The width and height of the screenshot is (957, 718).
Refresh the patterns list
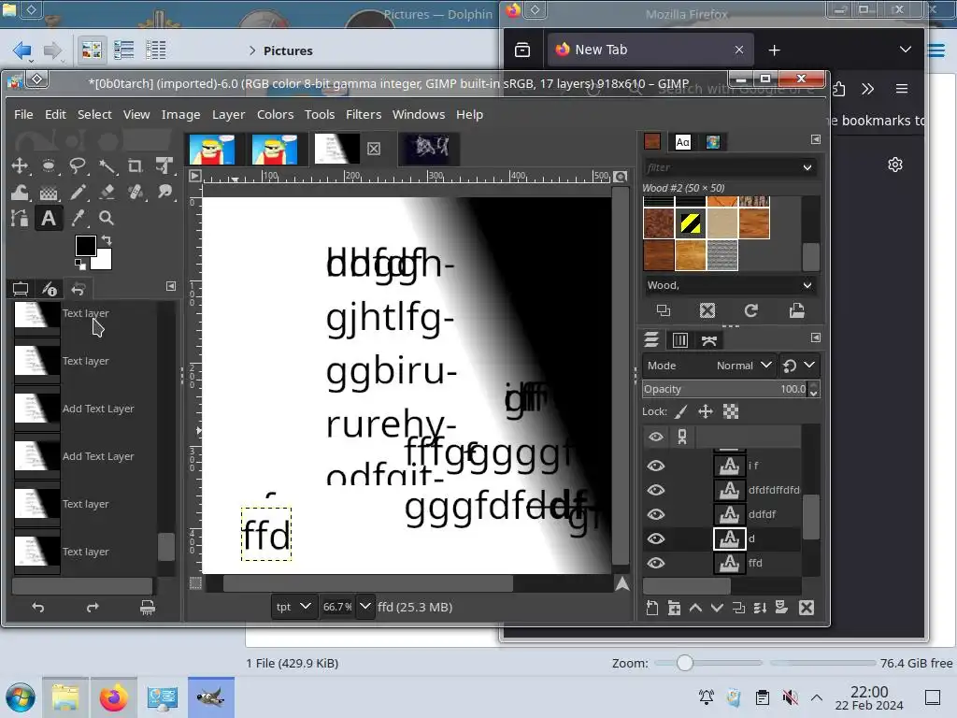point(750,310)
